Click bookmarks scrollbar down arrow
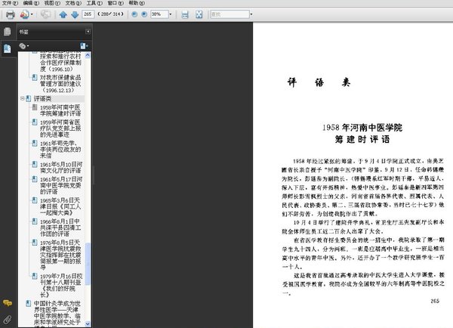 click(88, 324)
